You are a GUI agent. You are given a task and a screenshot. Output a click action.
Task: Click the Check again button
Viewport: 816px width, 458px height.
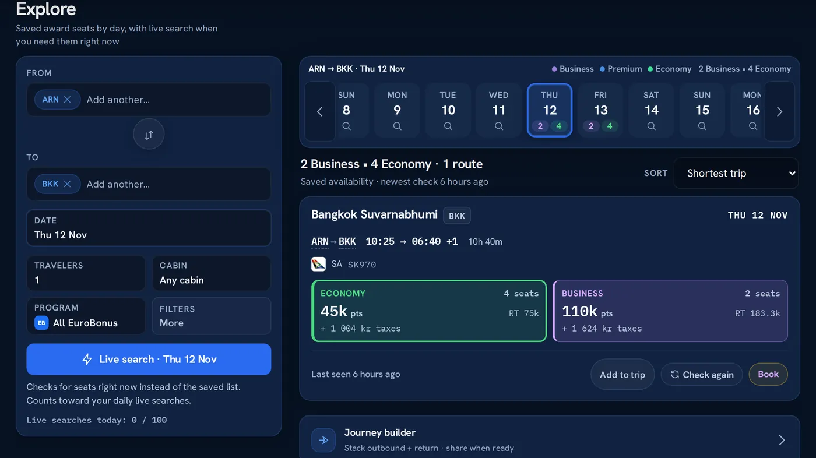point(702,375)
